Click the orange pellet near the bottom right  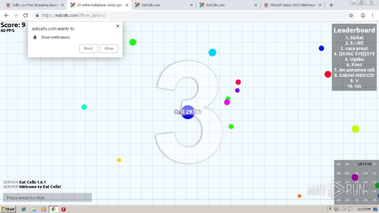(x=299, y=196)
